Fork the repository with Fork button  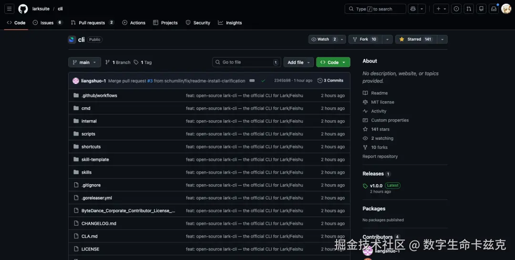[x=364, y=40]
